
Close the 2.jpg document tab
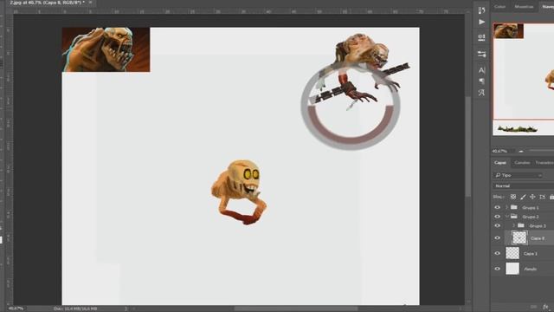(90, 3)
